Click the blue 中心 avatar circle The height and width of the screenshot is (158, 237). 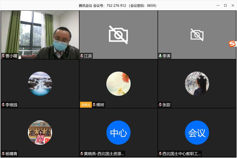(118, 133)
